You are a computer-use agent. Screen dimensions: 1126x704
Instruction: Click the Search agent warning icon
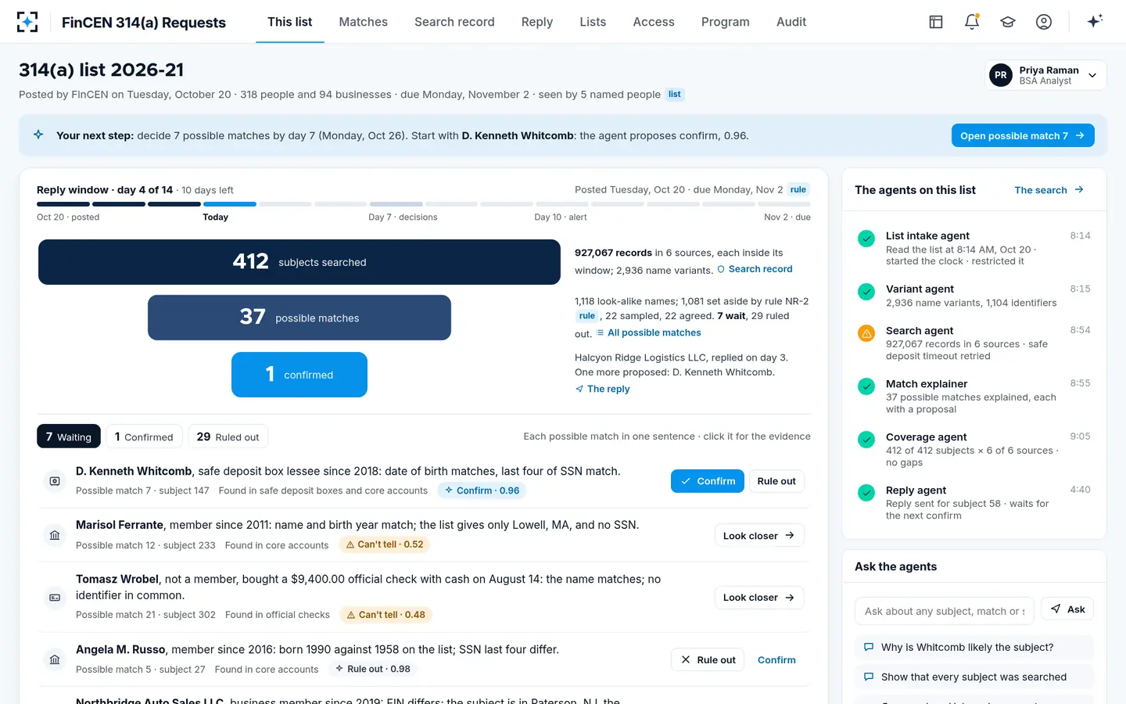(866, 333)
